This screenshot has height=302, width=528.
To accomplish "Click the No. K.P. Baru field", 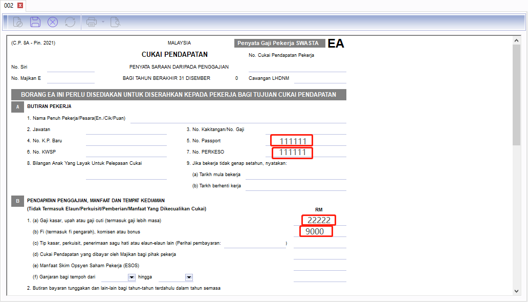I will pyautogui.click(x=126, y=140).
